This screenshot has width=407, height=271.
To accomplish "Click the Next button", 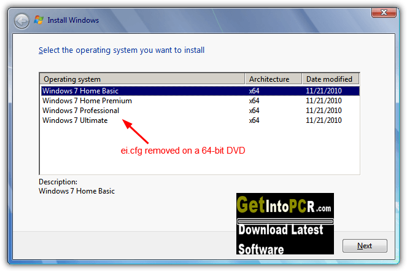I will click(x=365, y=246).
